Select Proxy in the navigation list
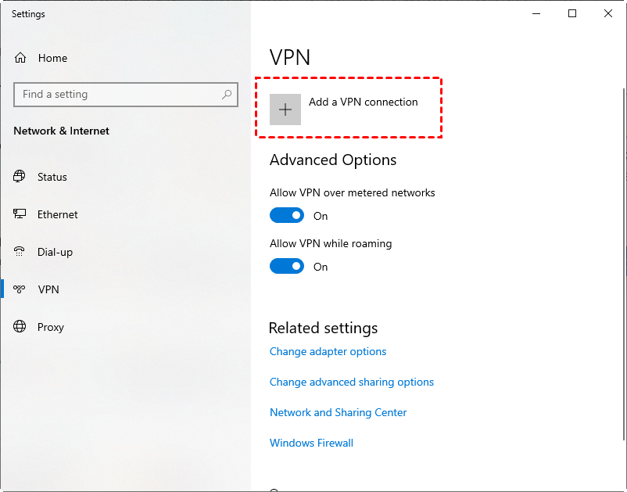 tap(50, 327)
